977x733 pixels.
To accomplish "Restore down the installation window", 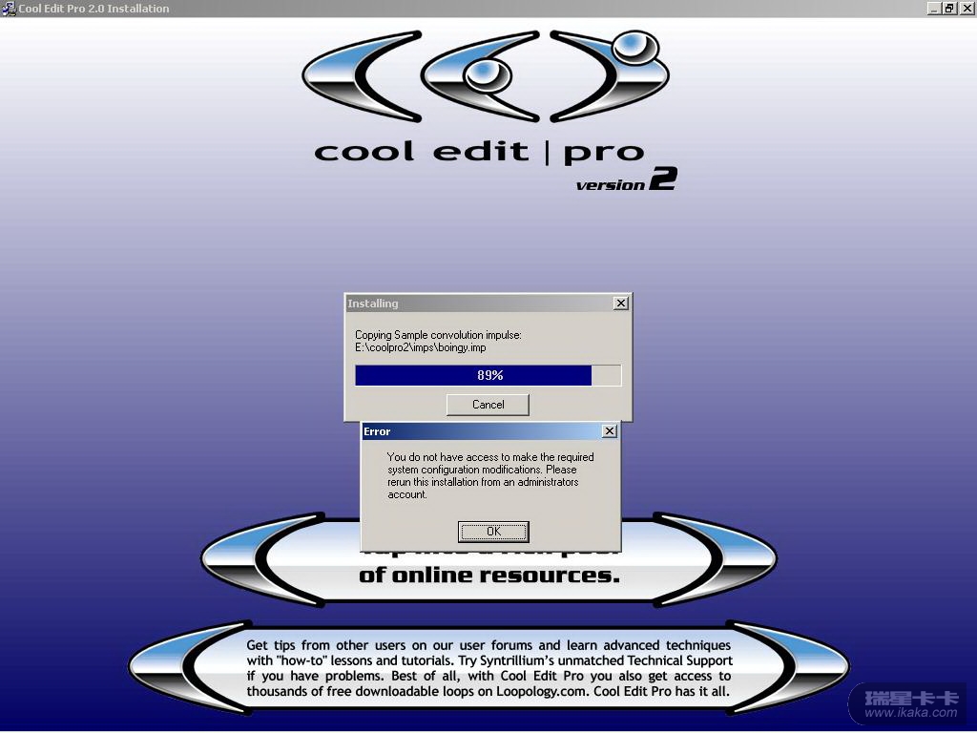I will (949, 8).
